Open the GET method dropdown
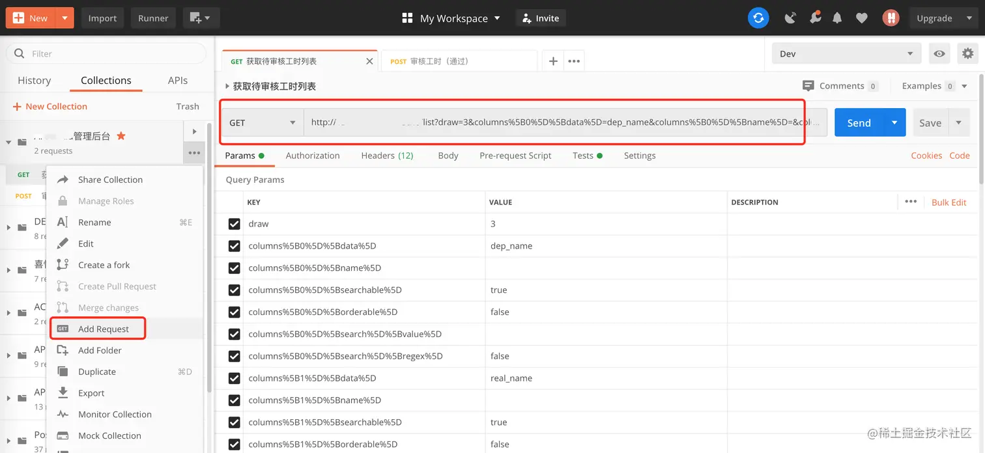This screenshot has width=985, height=453. tap(263, 122)
